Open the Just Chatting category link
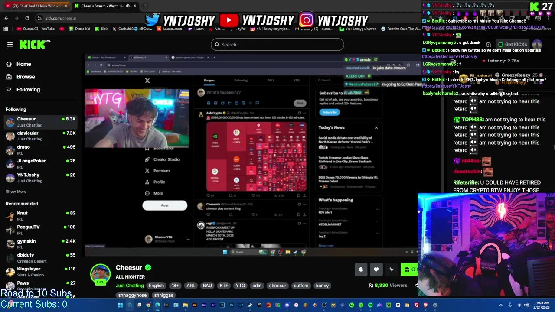555x312 pixels. coord(130,286)
